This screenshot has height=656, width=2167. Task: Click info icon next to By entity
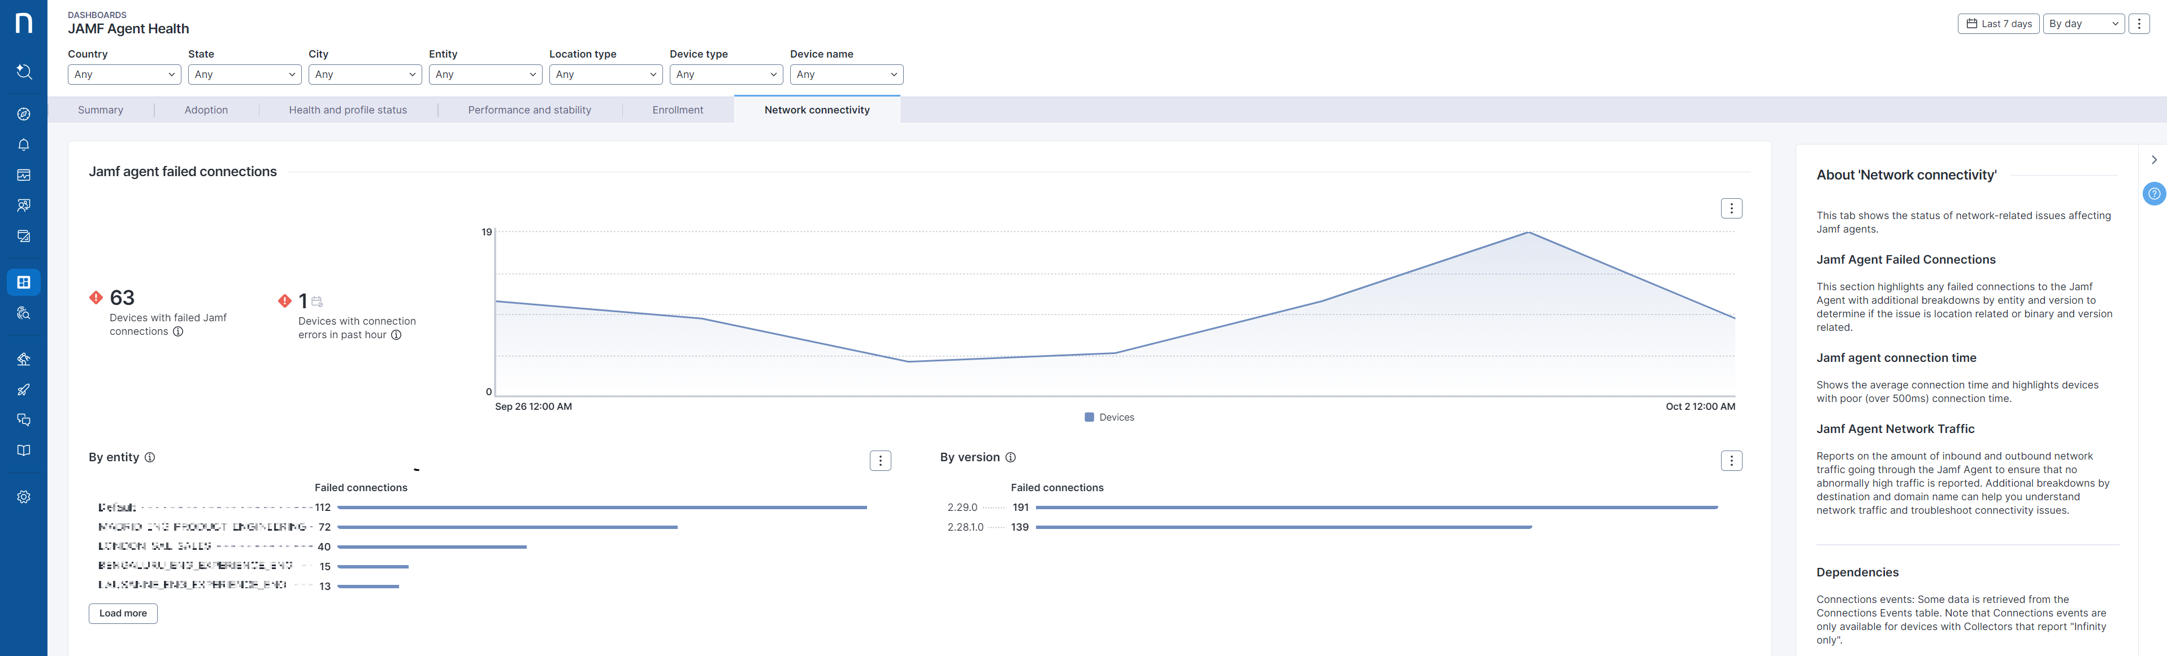(150, 458)
